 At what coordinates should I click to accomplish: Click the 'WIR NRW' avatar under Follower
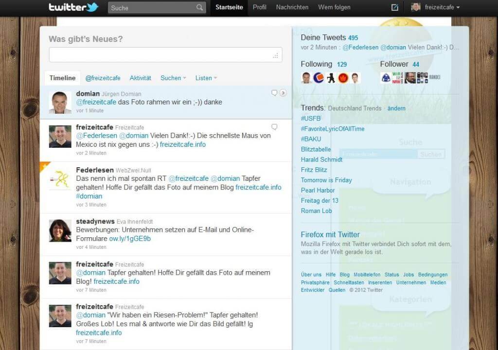coord(398,77)
